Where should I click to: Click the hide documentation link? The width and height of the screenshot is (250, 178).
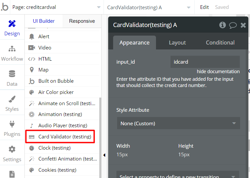(218, 72)
